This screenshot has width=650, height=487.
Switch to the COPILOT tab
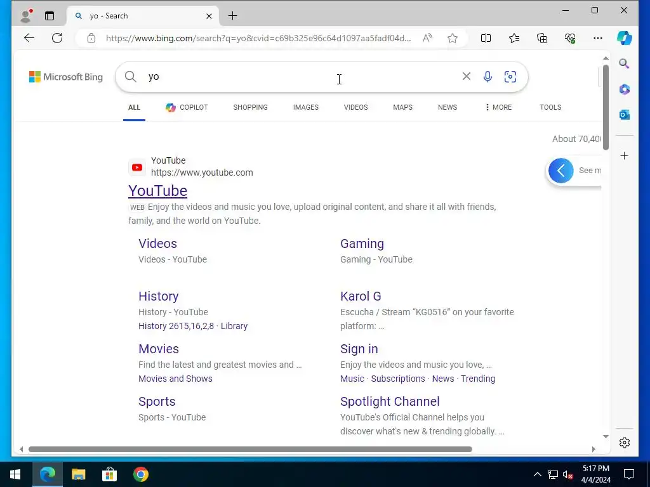point(187,107)
